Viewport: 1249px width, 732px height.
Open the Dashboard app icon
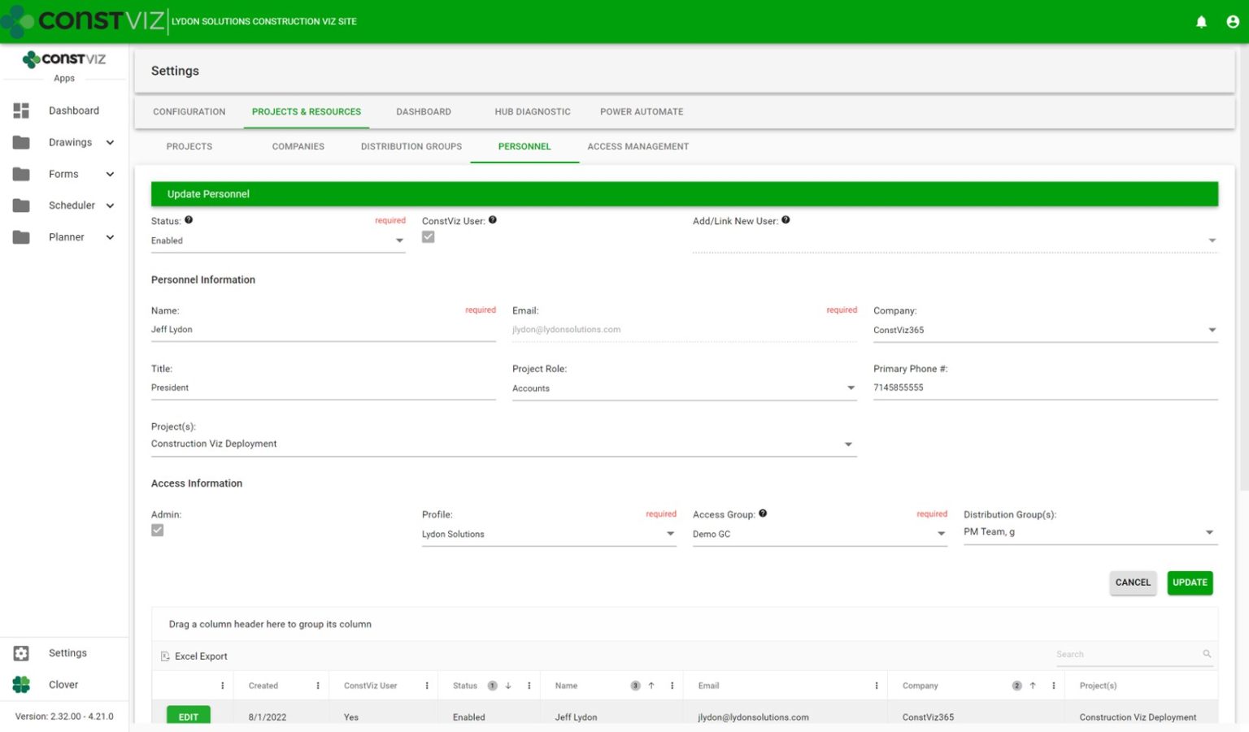tap(21, 110)
